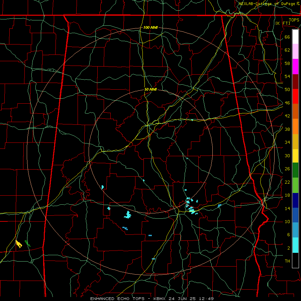Viewport: 301px width, 301px height.
Task: Click the "100 NMI" range ring label
Action: pos(150,27)
